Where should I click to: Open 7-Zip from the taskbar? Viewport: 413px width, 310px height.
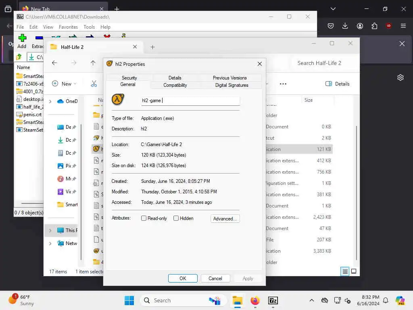pyautogui.click(x=273, y=300)
